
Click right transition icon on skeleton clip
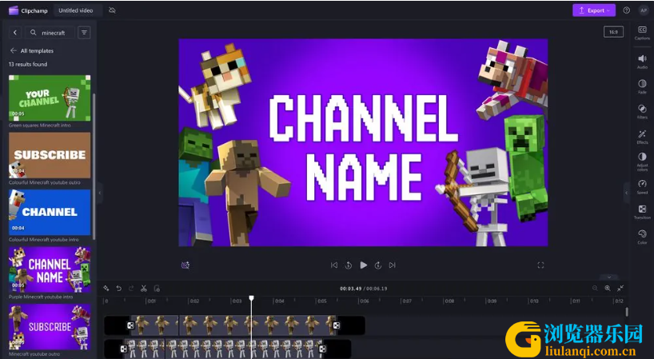(322, 349)
